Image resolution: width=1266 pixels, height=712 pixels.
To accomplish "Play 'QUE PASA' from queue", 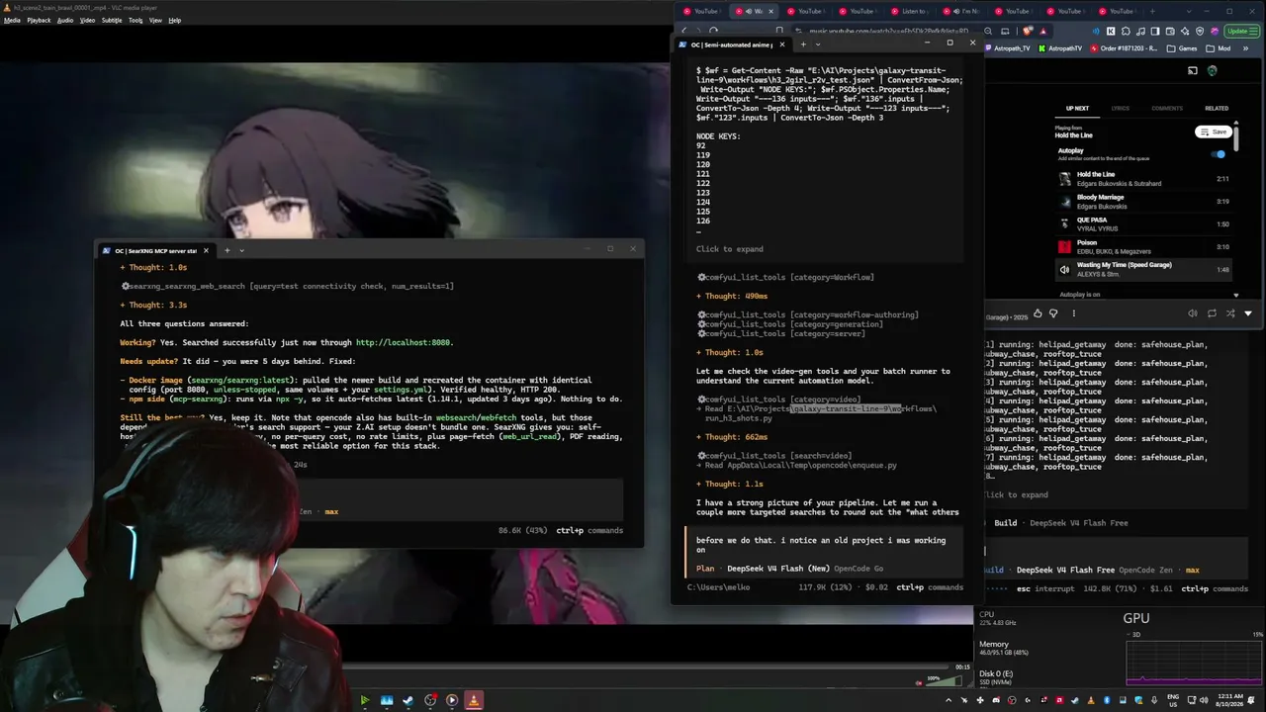I will point(1142,224).
